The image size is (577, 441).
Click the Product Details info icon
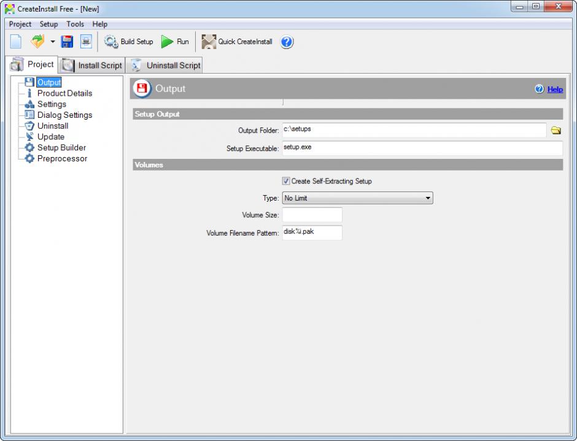29,93
